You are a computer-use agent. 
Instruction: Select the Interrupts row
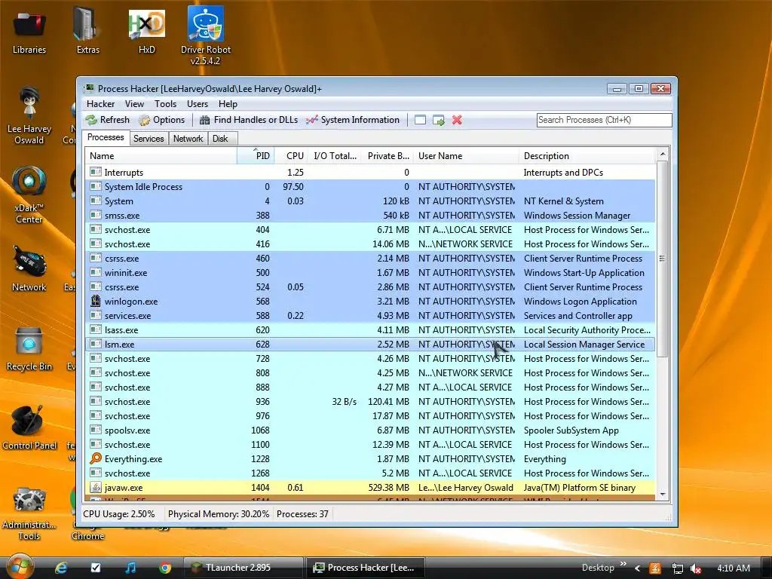[x=370, y=173]
